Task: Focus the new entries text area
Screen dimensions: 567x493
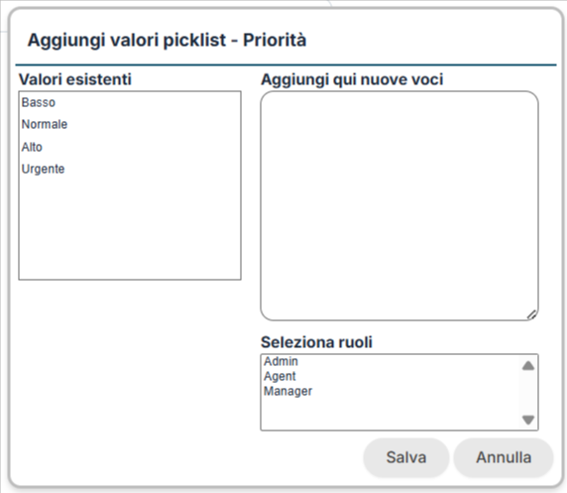Action: [399, 205]
